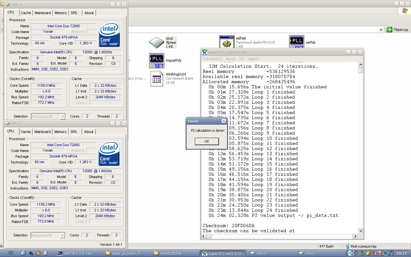This screenshot has height=257, width=411.
Task: Click the 'Loop 16 finished' line
Action: pyautogui.click(x=253, y=169)
